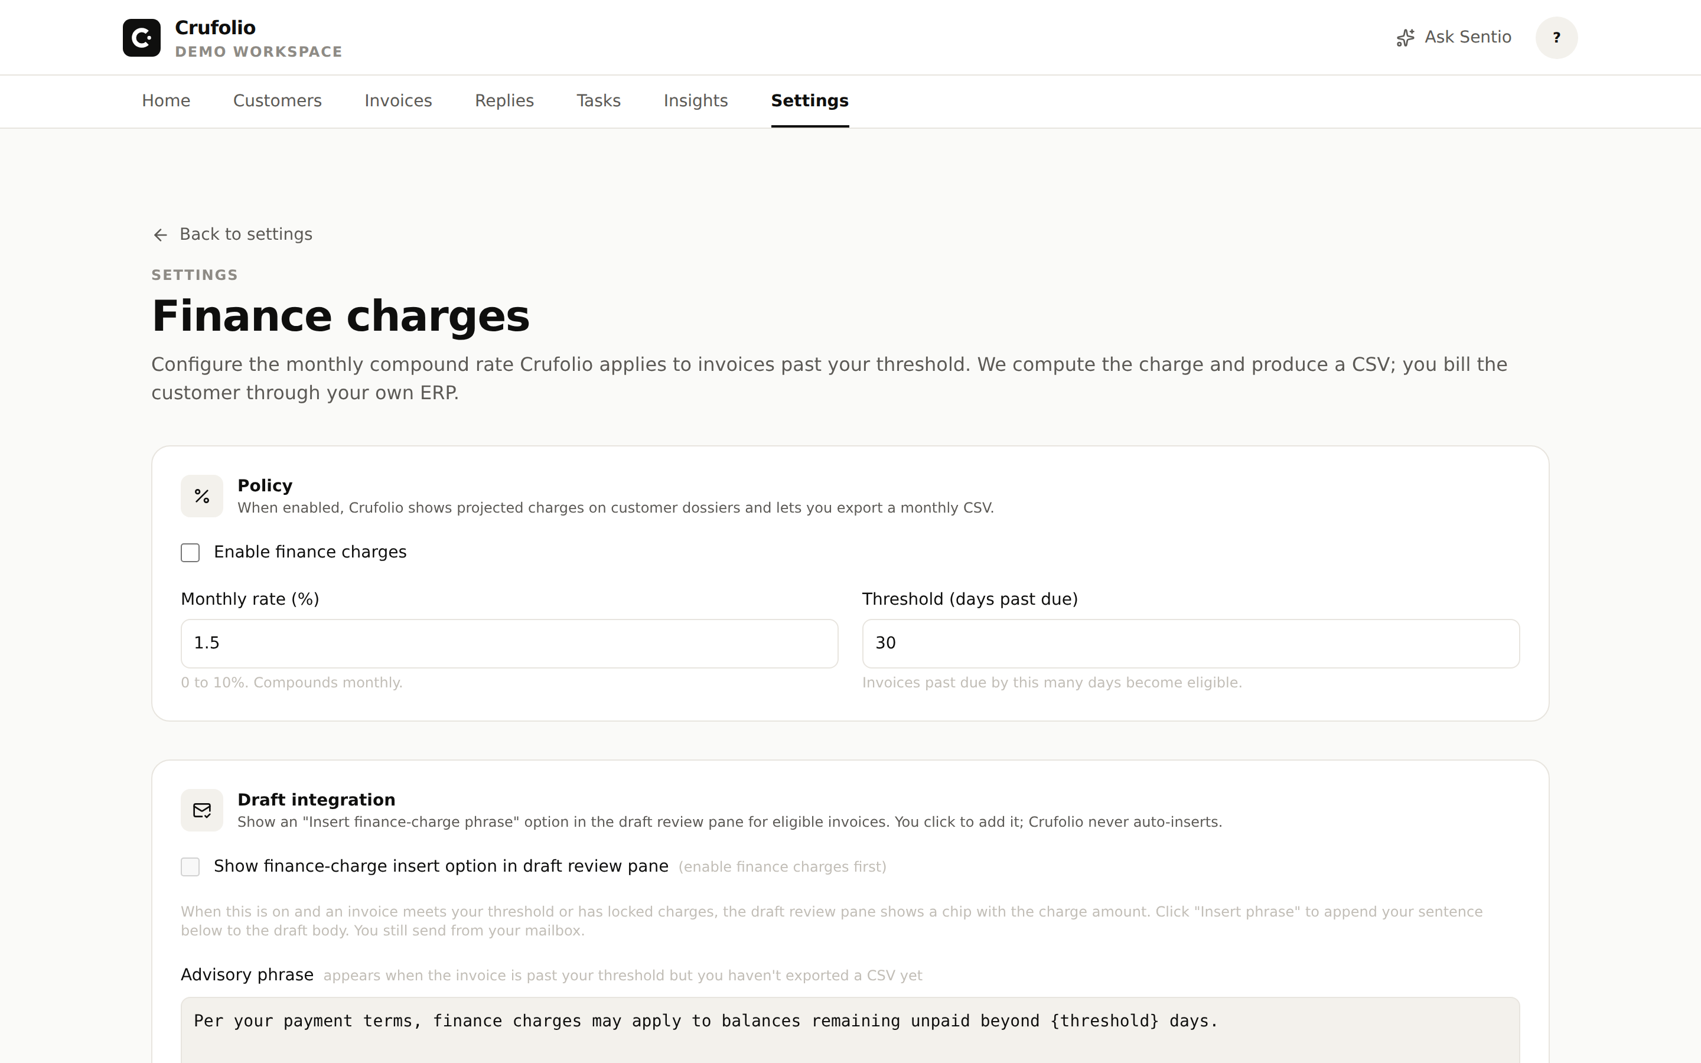Click the percent Policy icon
This screenshot has width=1701, height=1063.
pyautogui.click(x=202, y=496)
